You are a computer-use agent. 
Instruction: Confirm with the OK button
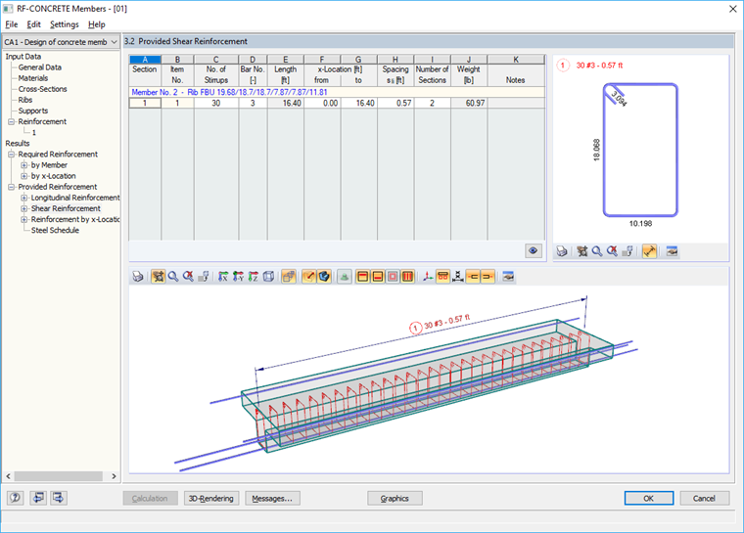(649, 498)
